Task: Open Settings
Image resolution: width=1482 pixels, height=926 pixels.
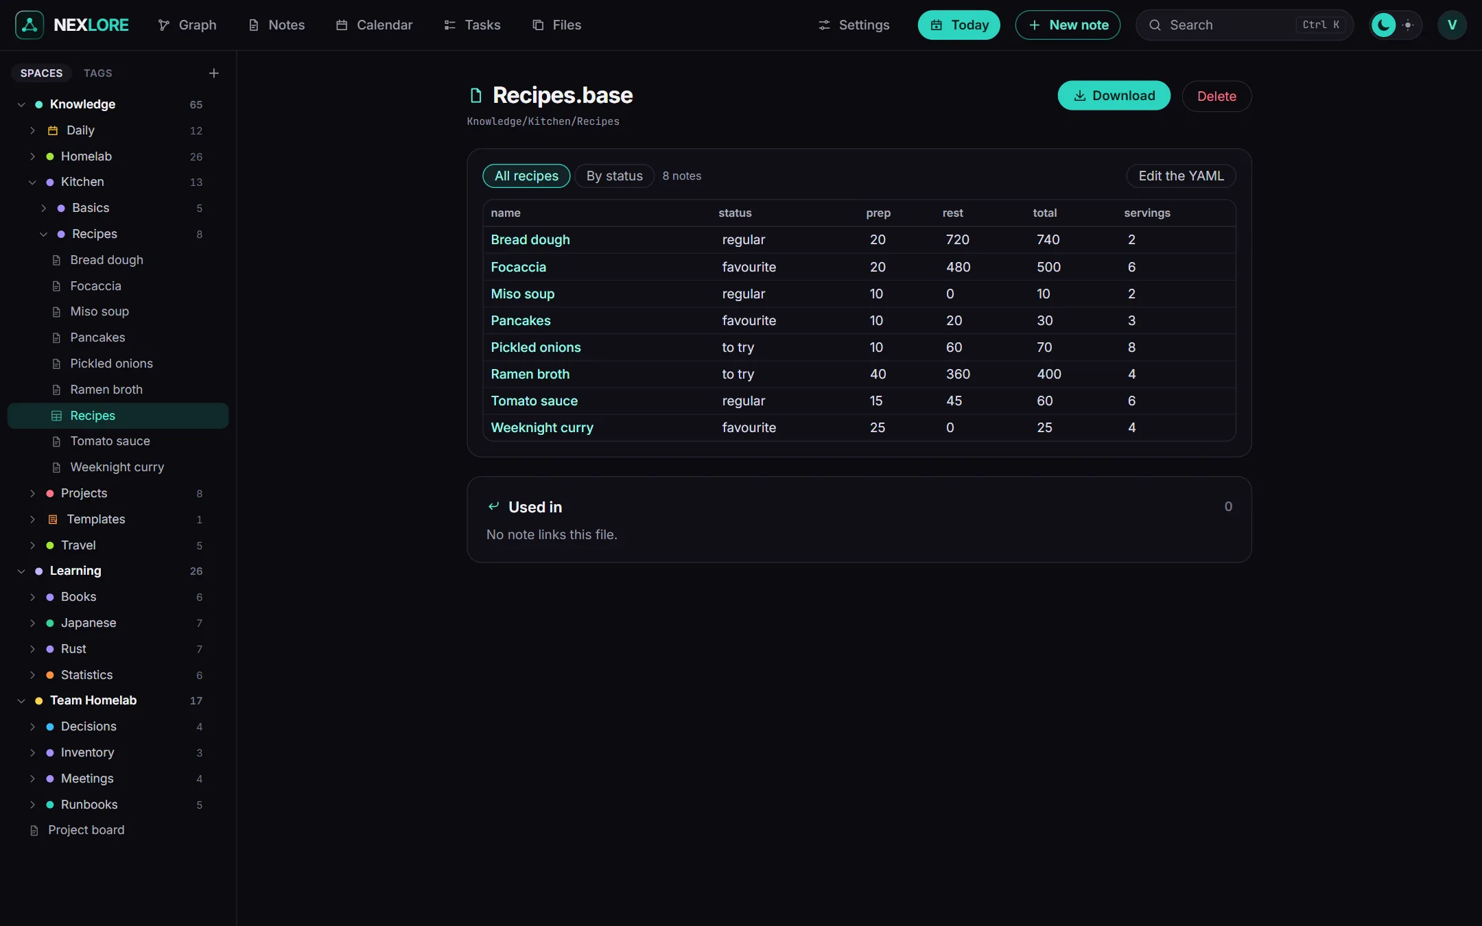Action: click(854, 25)
